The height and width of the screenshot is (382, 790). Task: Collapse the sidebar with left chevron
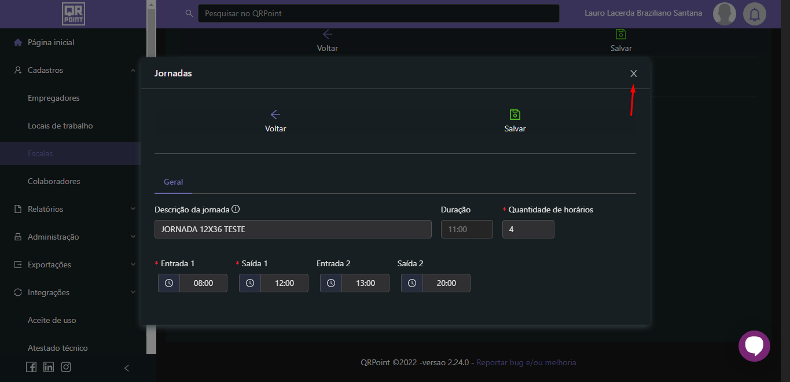[127, 368]
